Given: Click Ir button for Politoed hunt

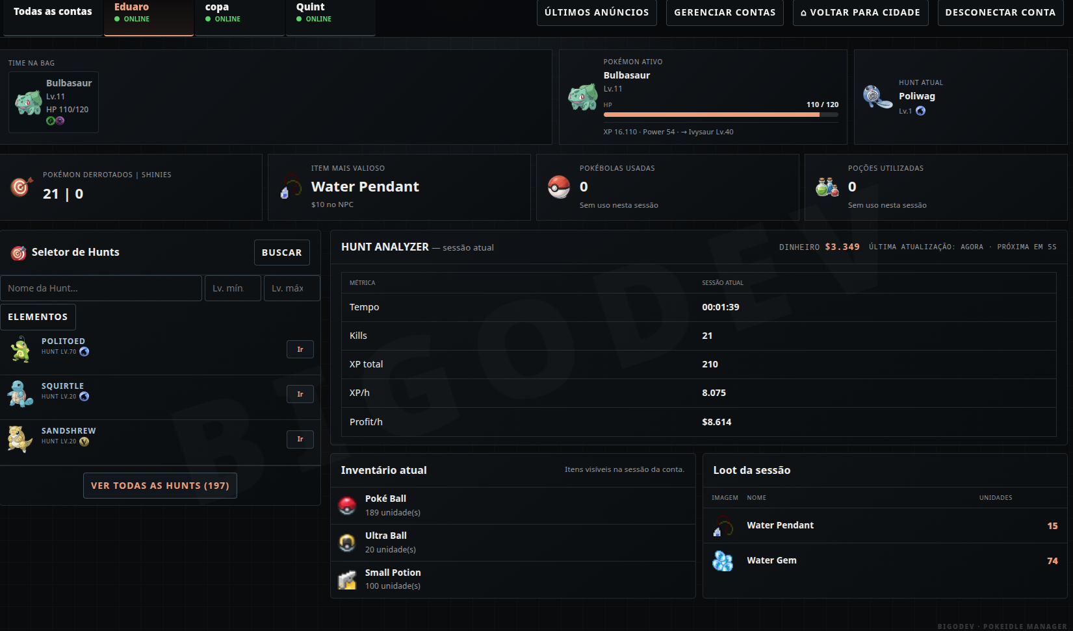Looking at the screenshot, I should tap(300, 349).
